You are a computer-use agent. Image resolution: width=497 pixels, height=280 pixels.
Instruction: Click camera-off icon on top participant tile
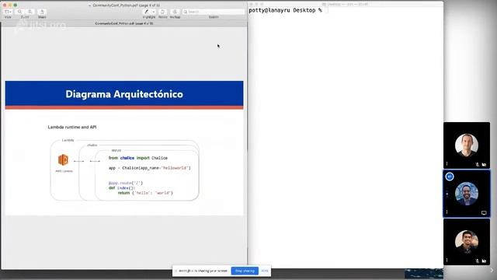point(484,164)
